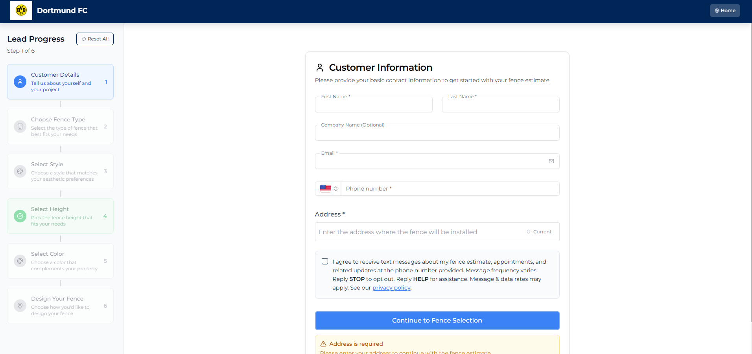
Task: Go to Select Style step
Action: [x=60, y=171]
